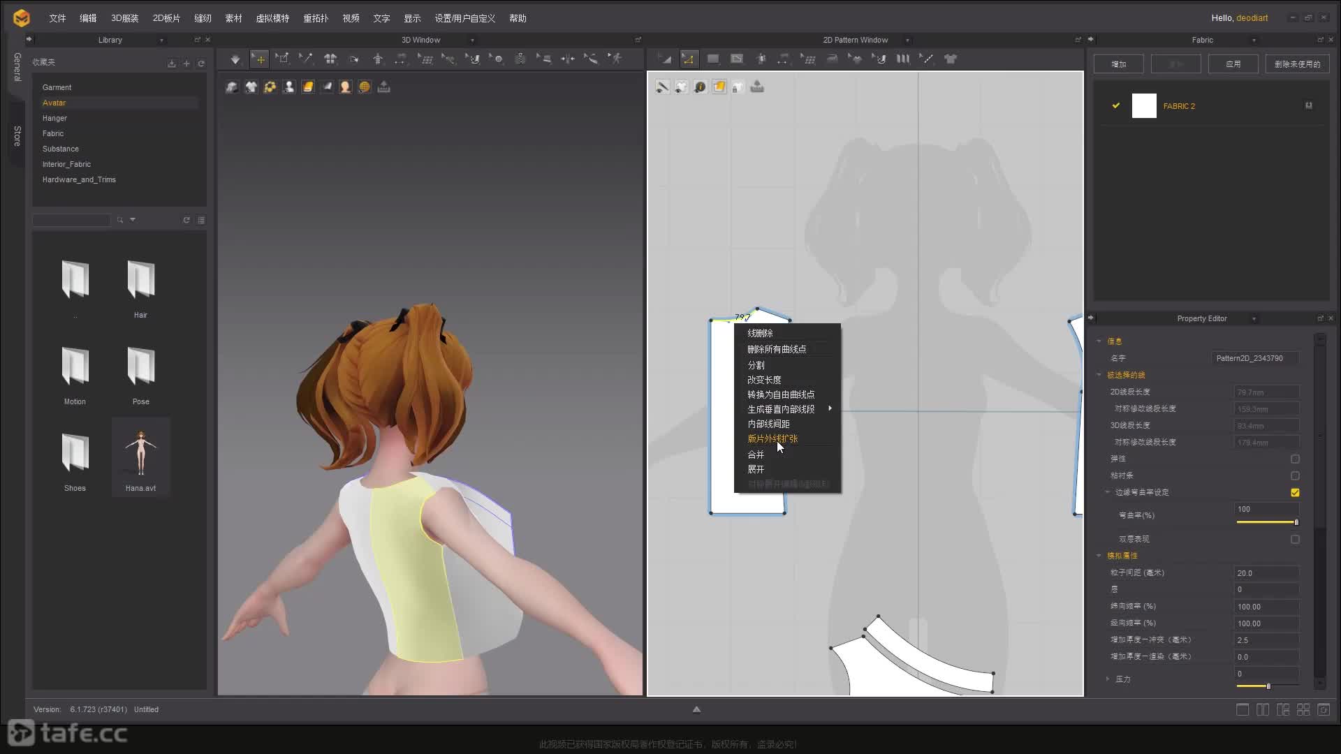Screen dimensions: 1341x754
Task: Adjust the 弯曲率(%) slider handle
Action: click(x=1296, y=522)
